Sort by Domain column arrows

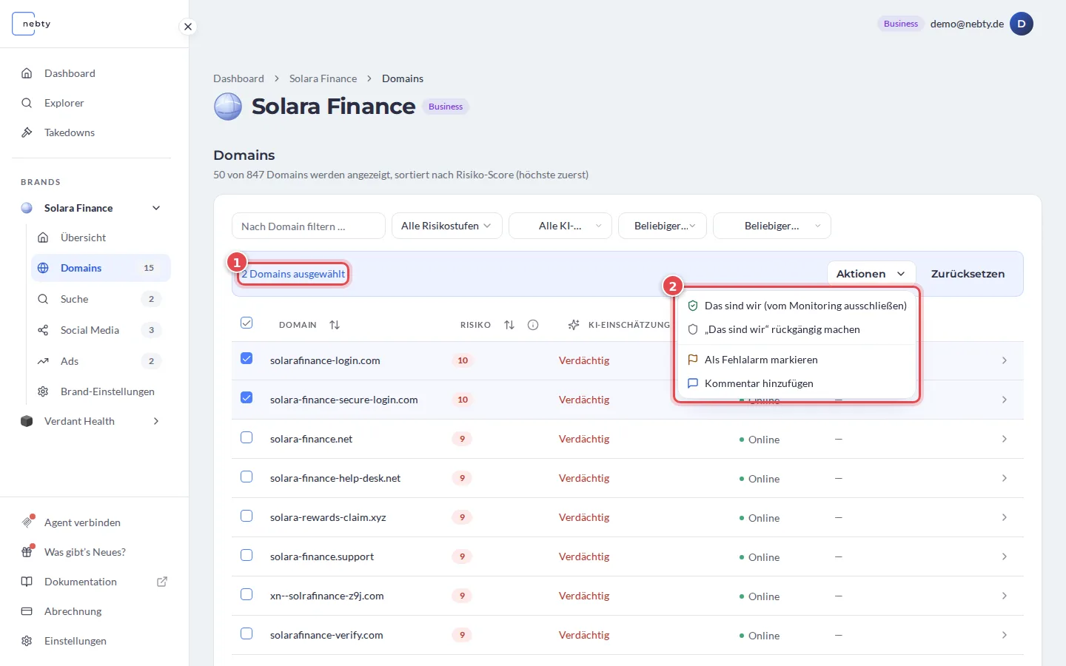click(335, 325)
